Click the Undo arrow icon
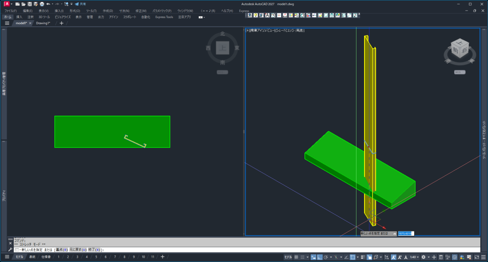Viewport: 488px width, 262px height. coord(48,4)
